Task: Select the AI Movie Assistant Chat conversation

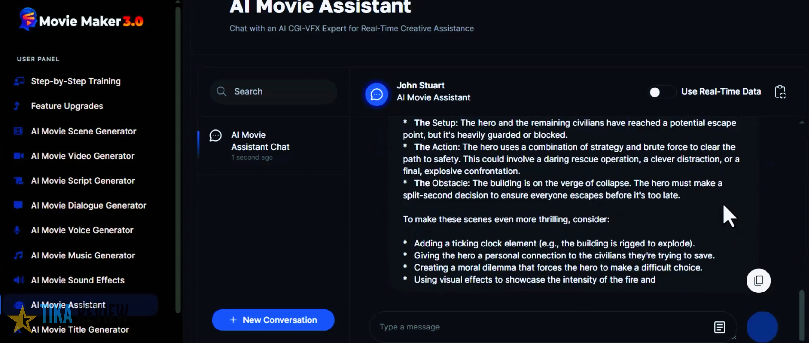Action: [x=260, y=141]
